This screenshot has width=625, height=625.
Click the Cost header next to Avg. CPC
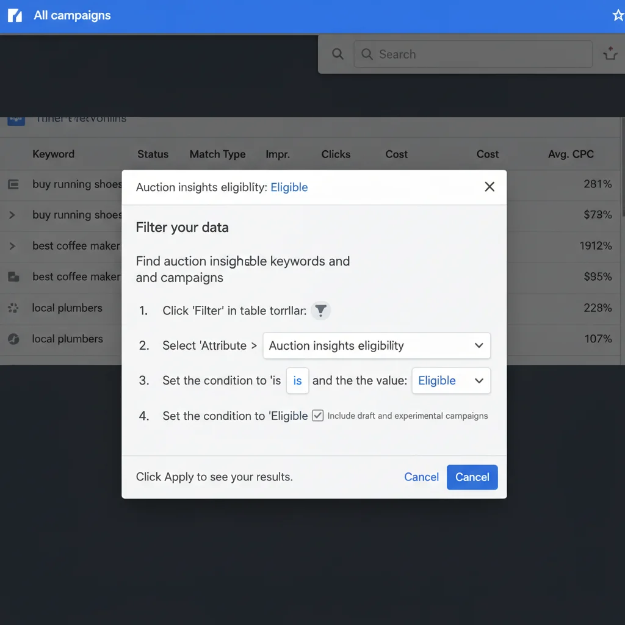[x=488, y=154]
